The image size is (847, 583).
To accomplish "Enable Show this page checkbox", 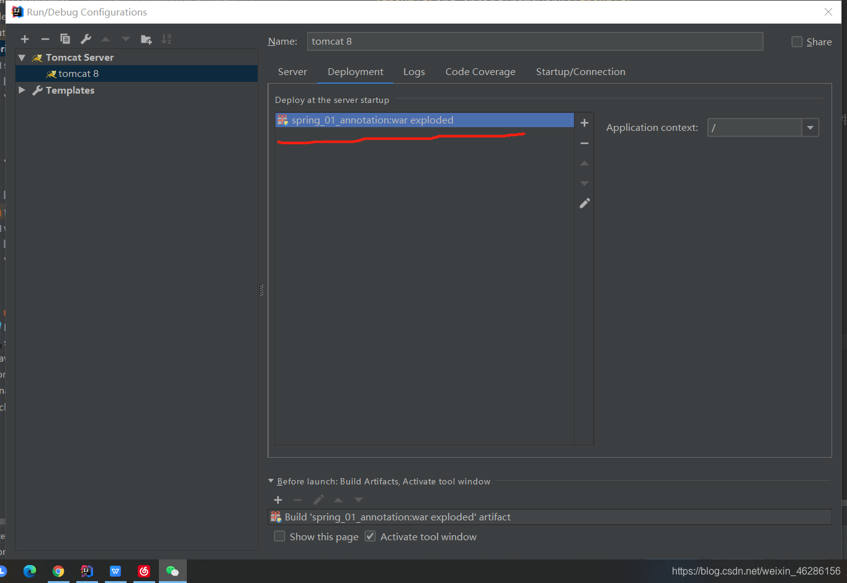I will [x=280, y=536].
